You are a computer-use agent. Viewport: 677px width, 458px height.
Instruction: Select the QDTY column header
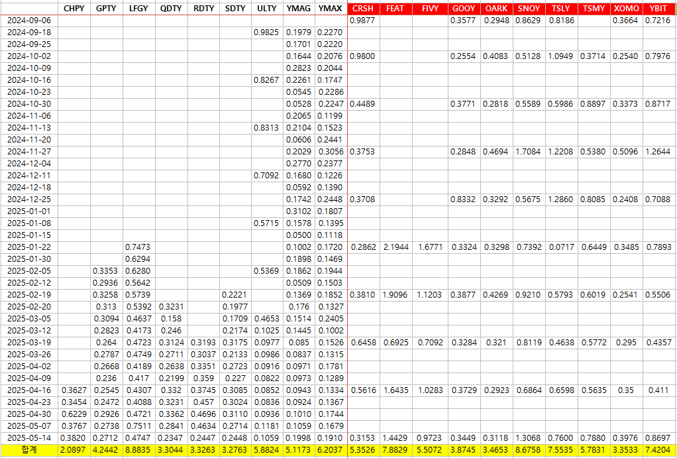(x=171, y=9)
